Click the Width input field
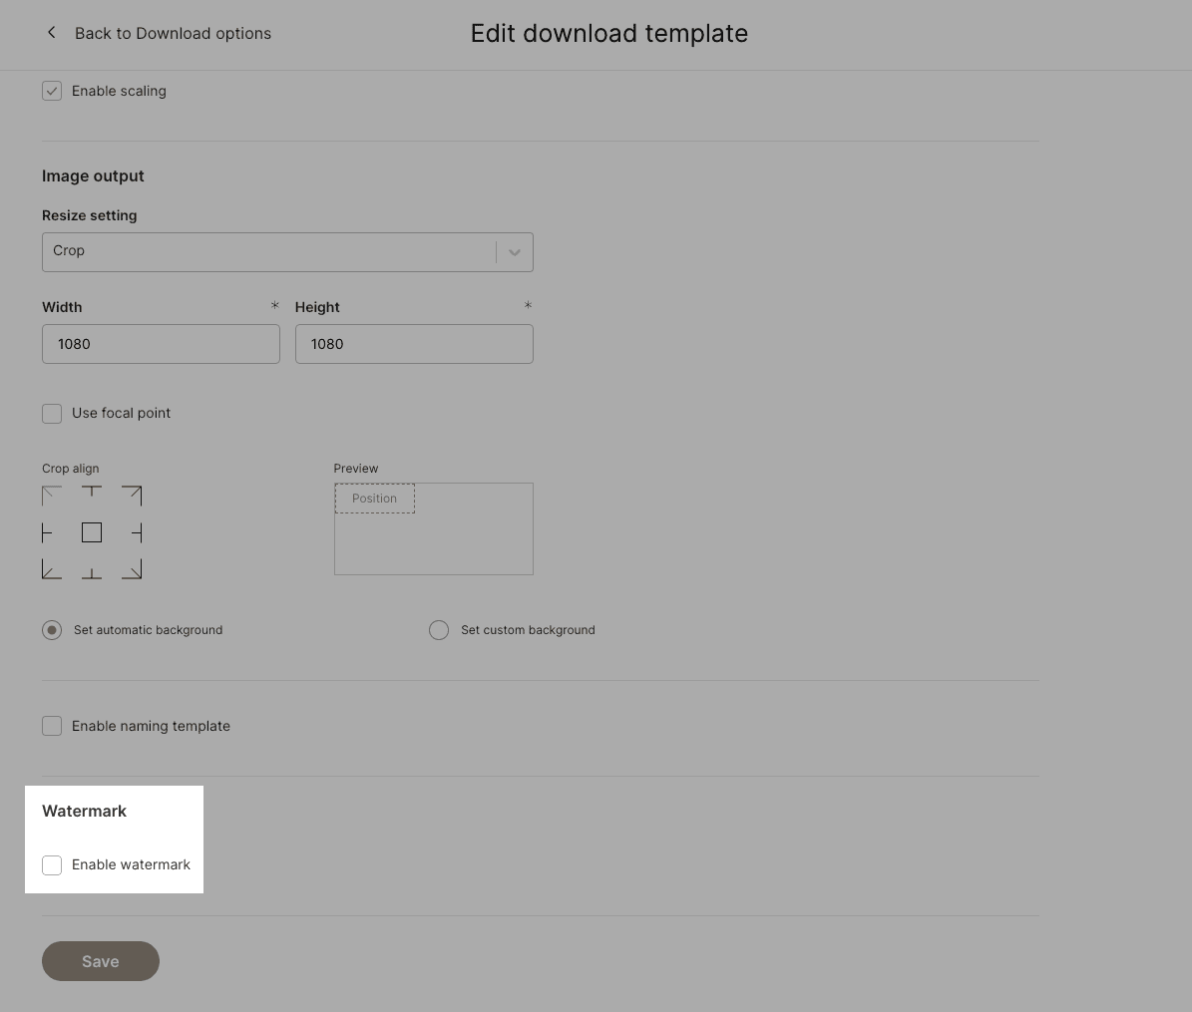This screenshot has height=1012, width=1192. [x=162, y=344]
